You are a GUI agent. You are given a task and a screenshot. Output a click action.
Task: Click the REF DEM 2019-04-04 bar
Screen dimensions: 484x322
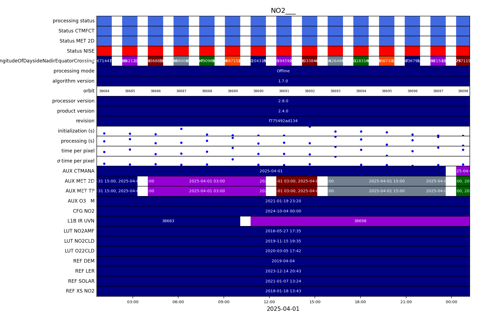point(283,261)
